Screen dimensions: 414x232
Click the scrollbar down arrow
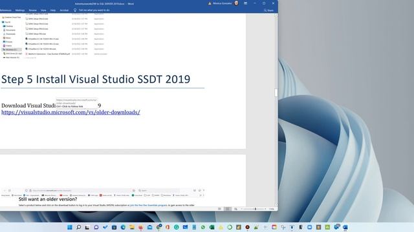tap(276, 205)
